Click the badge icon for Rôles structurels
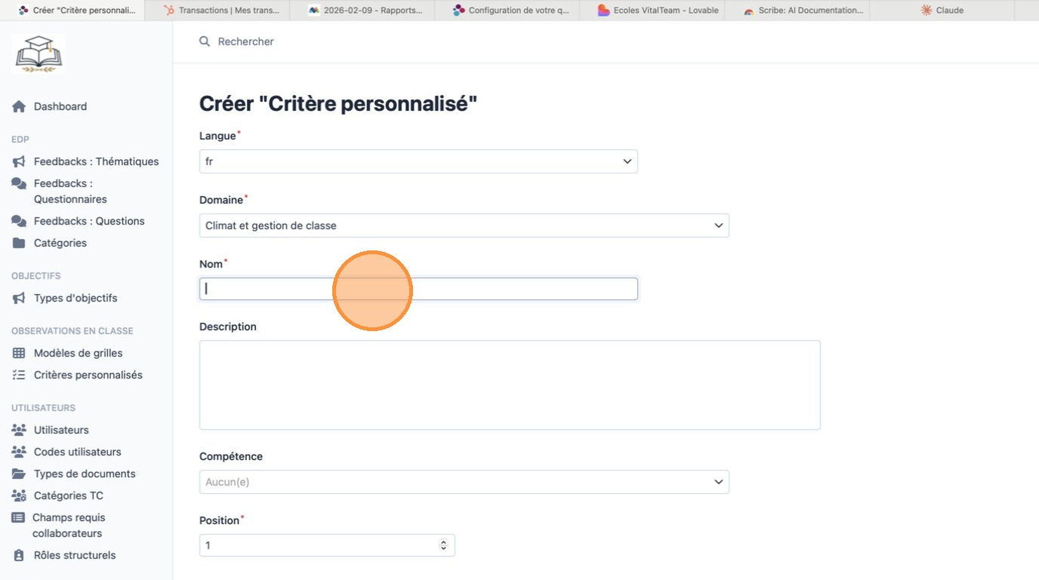Image resolution: width=1039 pixels, height=580 pixels. pos(19,555)
